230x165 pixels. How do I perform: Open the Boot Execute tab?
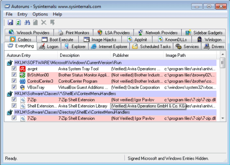[x=58, y=40]
